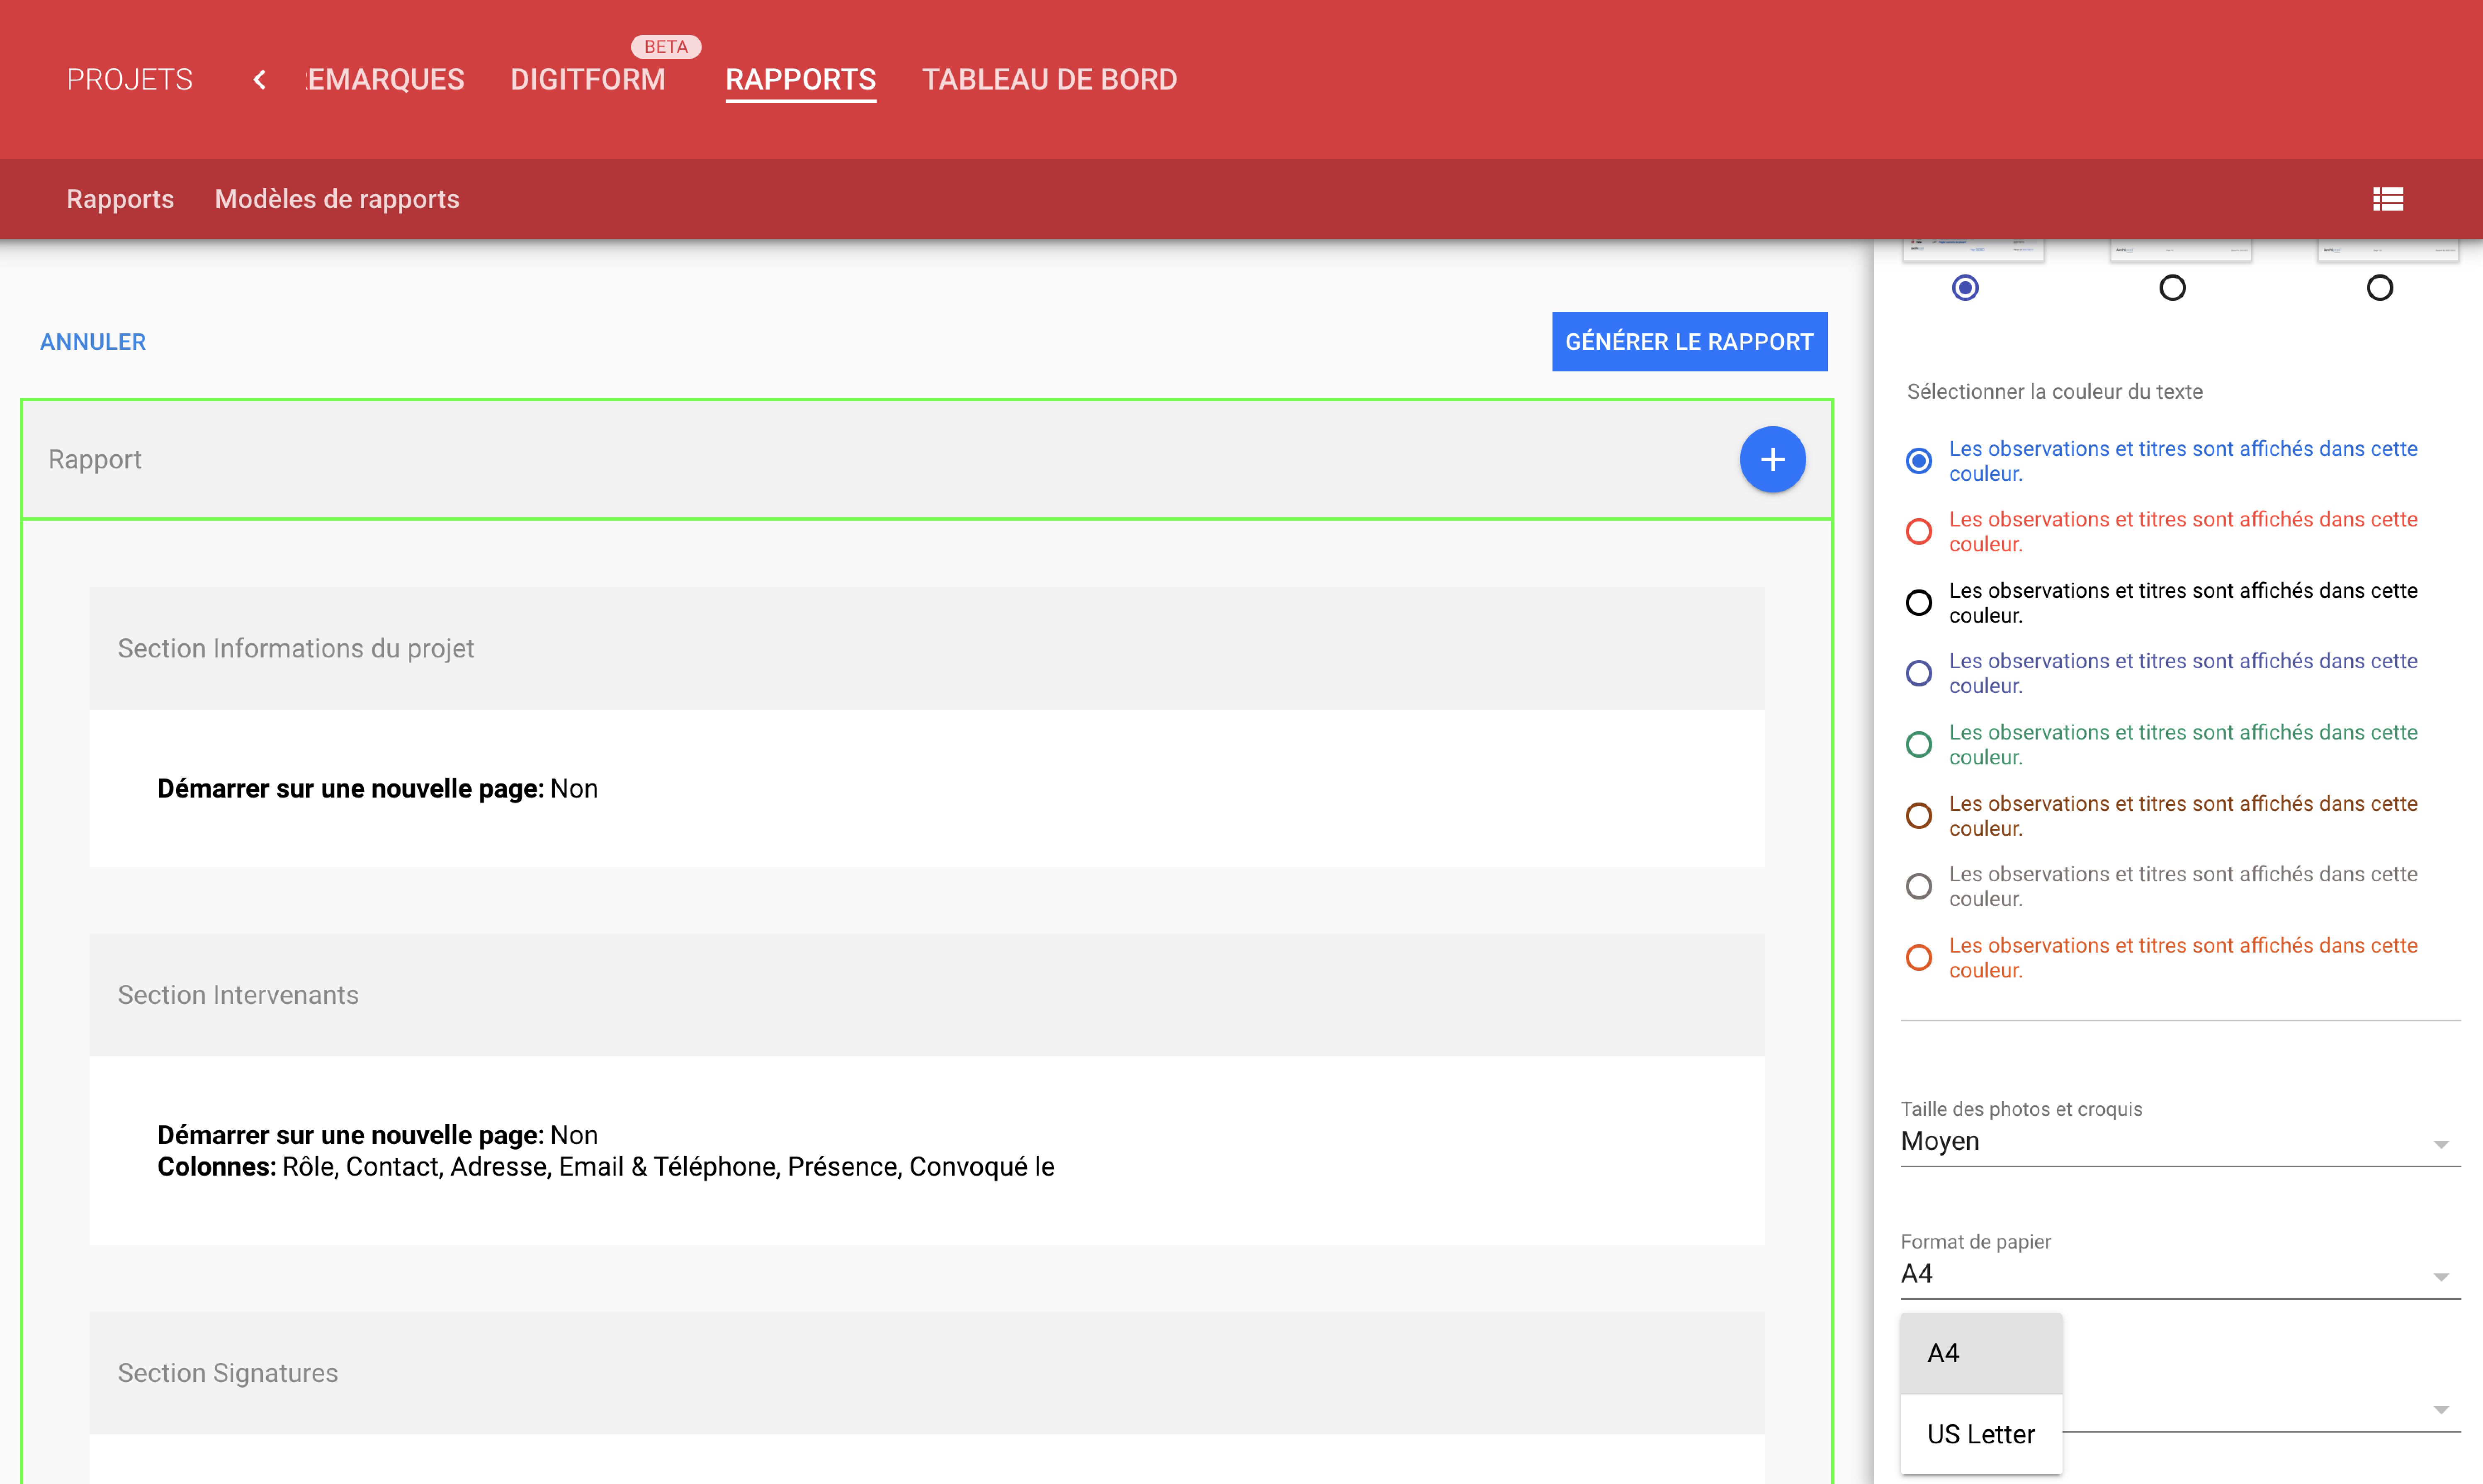Viewport: 2483px width, 1484px height.
Task: Select the second layout radio option
Action: (2172, 288)
